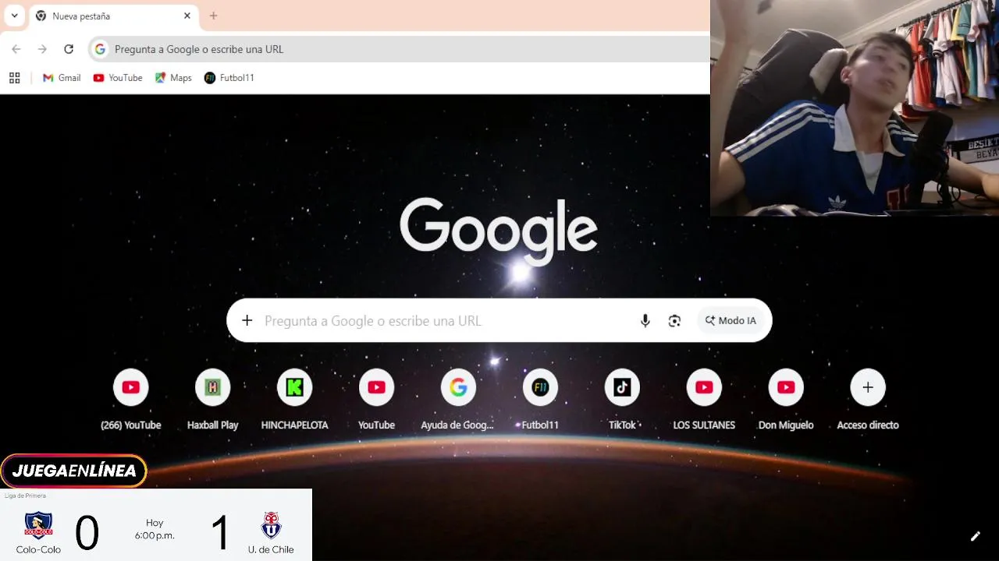This screenshot has width=999, height=561.
Task: Click the Colo-Colo score 0
Action: click(x=87, y=534)
